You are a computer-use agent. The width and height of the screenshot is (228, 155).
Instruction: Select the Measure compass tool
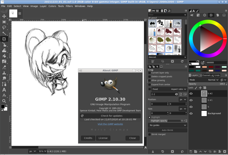pos(4,95)
